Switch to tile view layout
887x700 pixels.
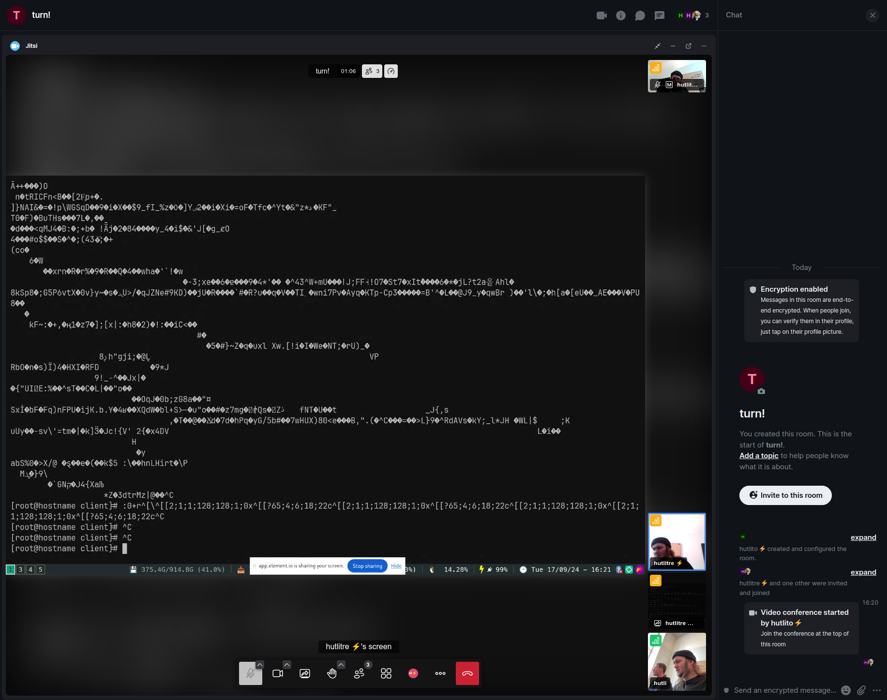(386, 673)
